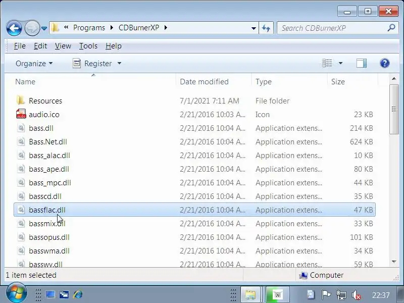Select the basscd.dll file icon
Image resolution: width=404 pixels, height=303 pixels.
[21, 196]
